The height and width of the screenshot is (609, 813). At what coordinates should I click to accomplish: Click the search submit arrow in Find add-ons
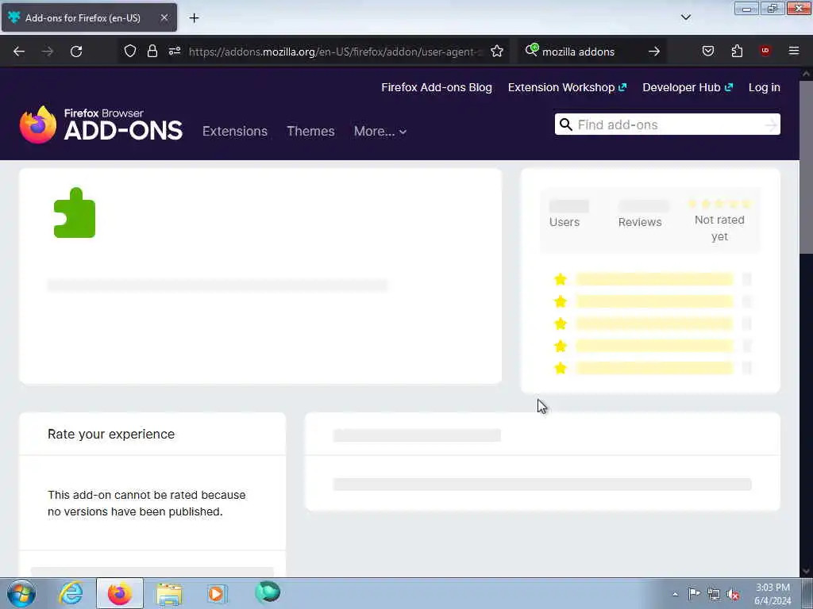point(771,124)
